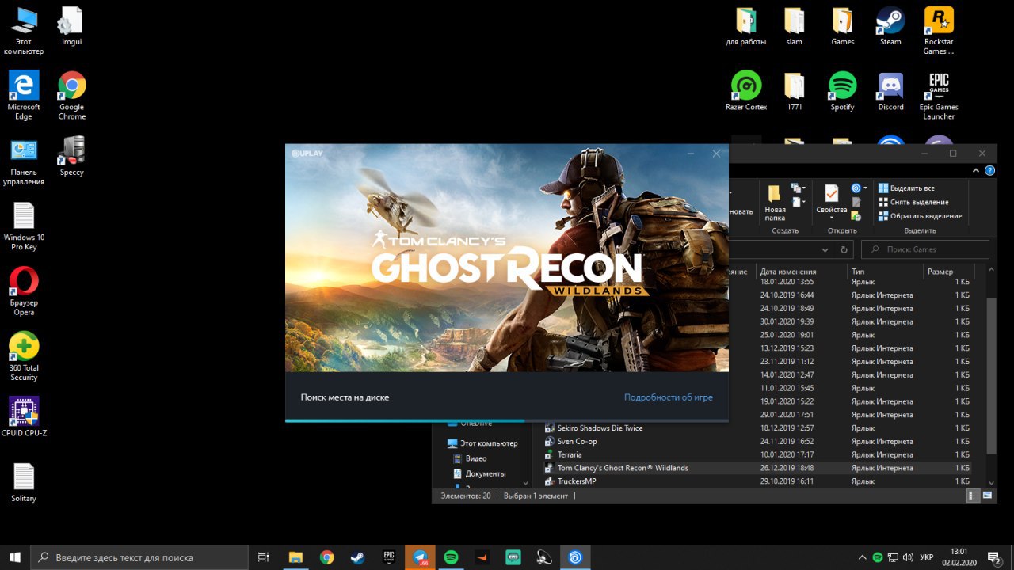This screenshot has width=1014, height=570.
Task: Sort by 'Размер' column header
Action: point(947,272)
